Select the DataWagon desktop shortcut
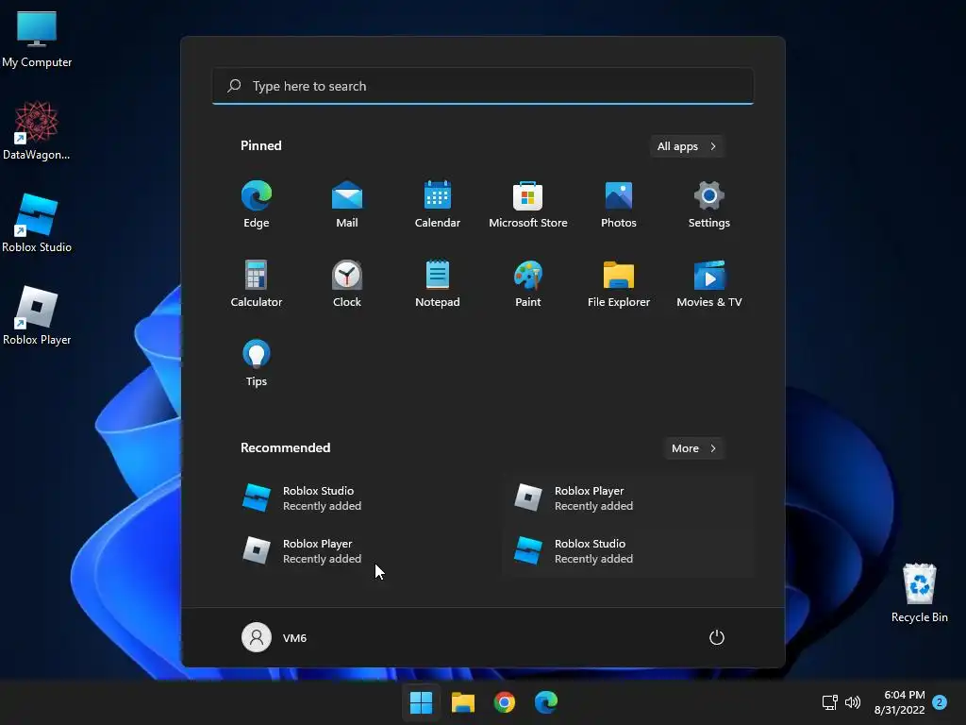 37,130
